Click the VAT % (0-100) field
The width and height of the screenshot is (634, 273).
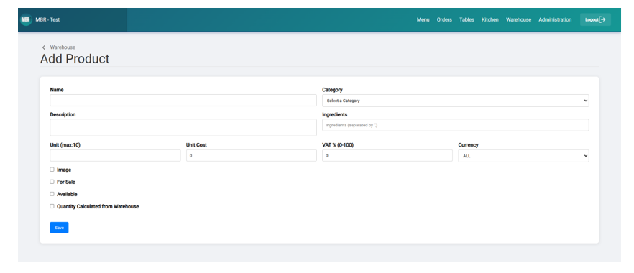click(387, 155)
